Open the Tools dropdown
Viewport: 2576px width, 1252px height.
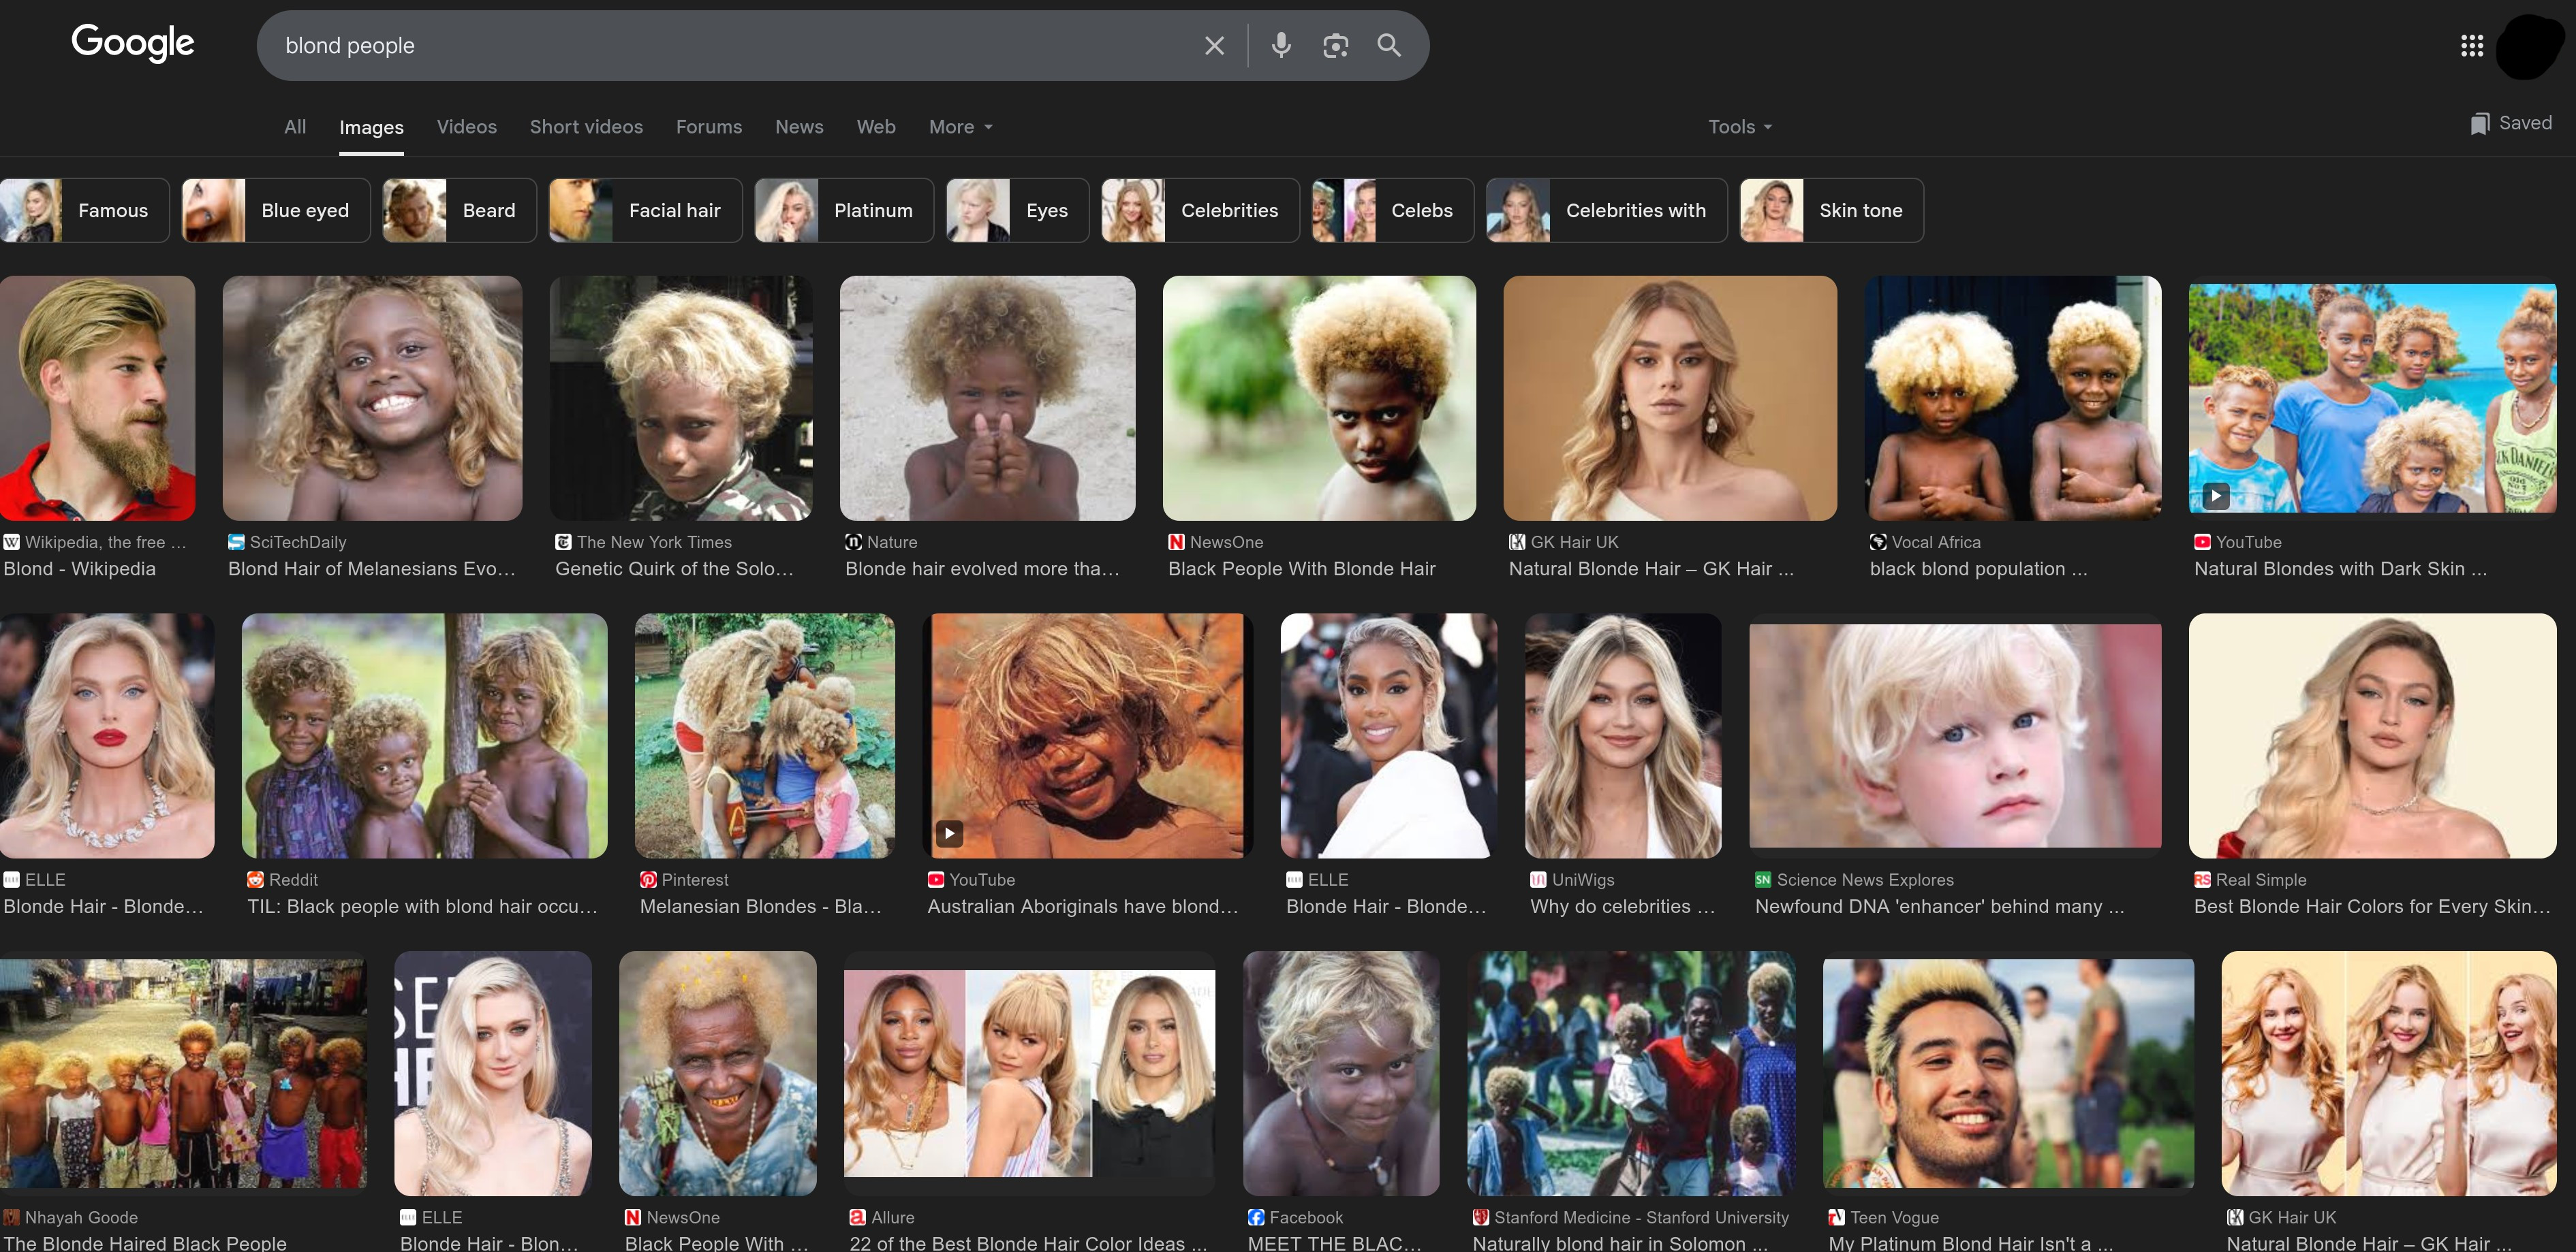tap(1740, 127)
